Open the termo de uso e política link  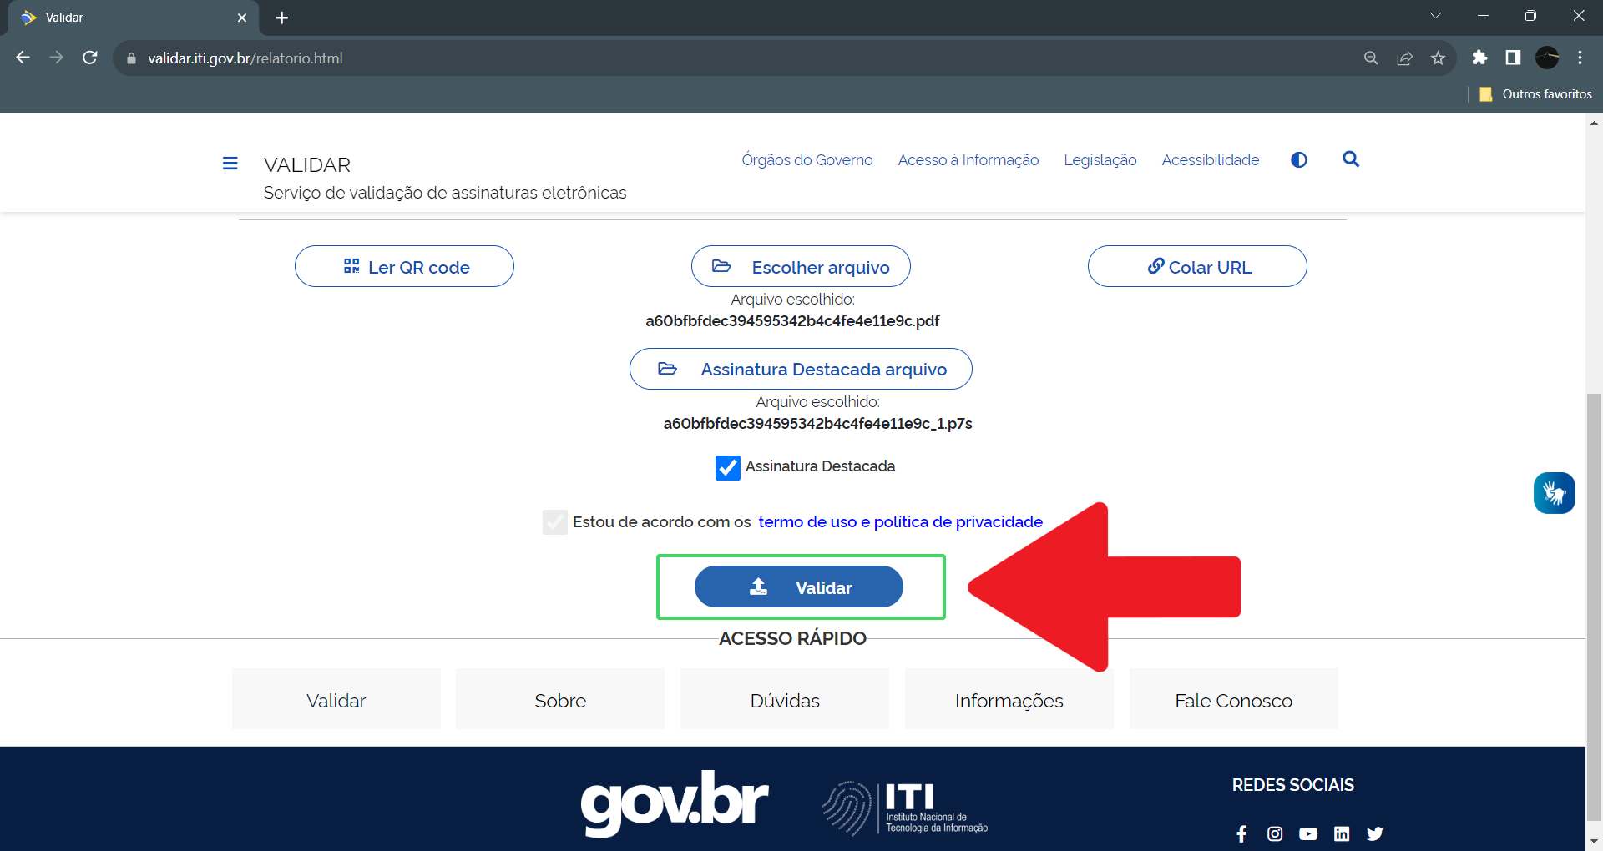[x=900, y=521]
